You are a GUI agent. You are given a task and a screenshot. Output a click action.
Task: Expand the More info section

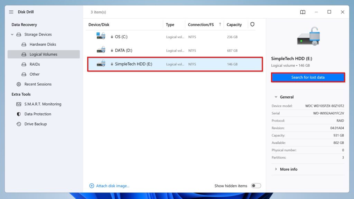point(276,169)
